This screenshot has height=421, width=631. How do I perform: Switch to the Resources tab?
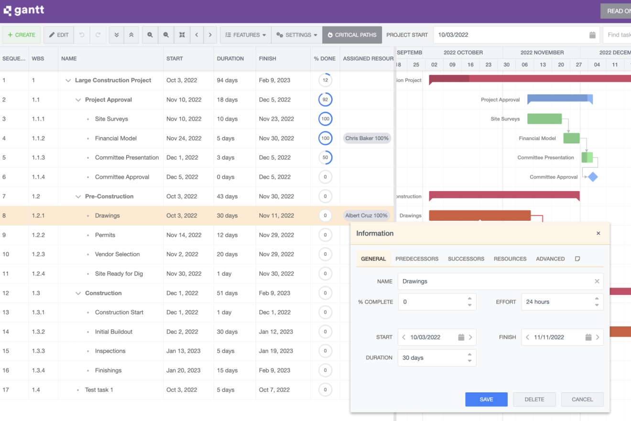pos(510,259)
